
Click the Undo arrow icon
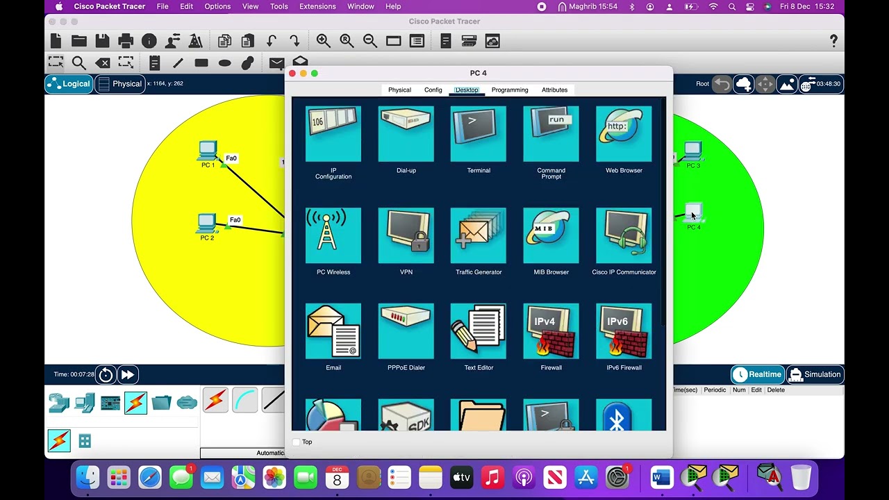pyautogui.click(x=272, y=41)
